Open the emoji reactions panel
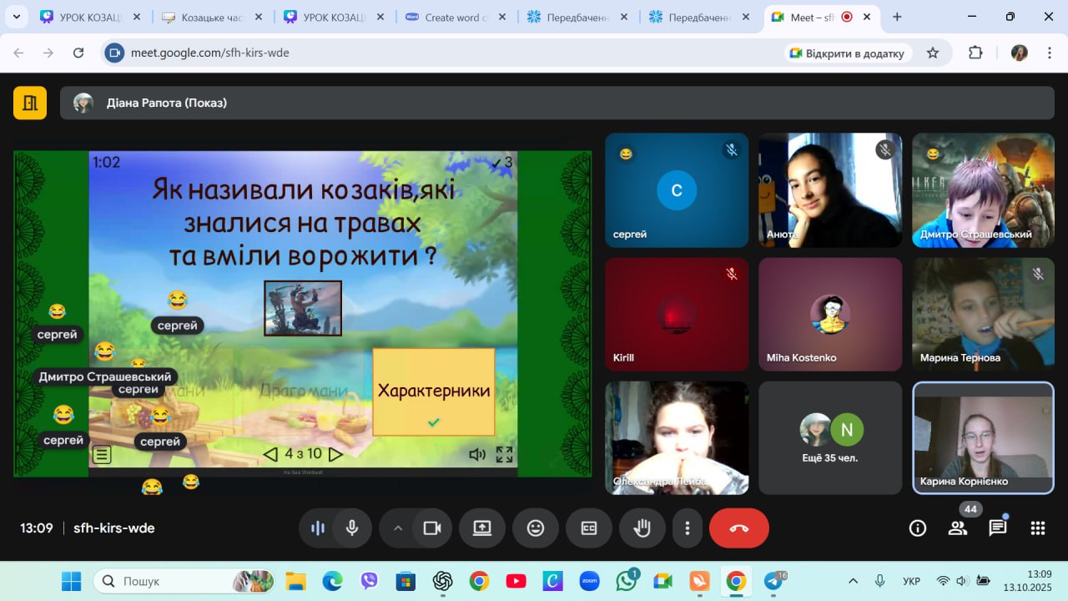Screen dimensions: 1068x601 pyautogui.click(x=536, y=528)
